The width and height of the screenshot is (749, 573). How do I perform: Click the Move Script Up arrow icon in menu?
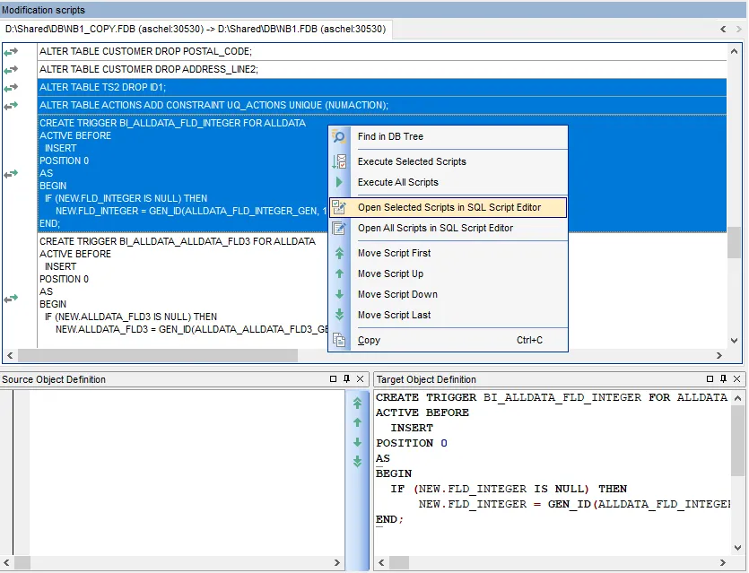click(339, 273)
